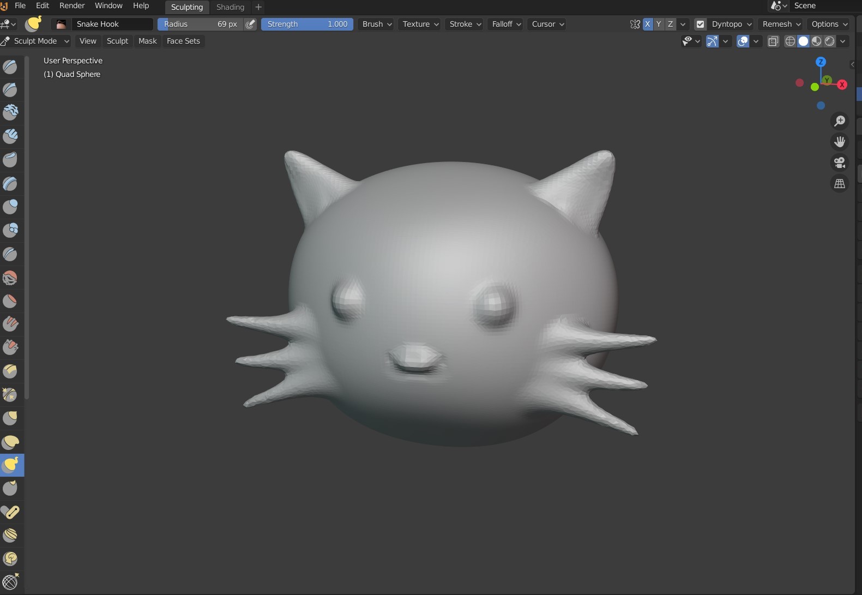This screenshot has height=595, width=862.
Task: Open the Render menu
Action: click(x=72, y=6)
